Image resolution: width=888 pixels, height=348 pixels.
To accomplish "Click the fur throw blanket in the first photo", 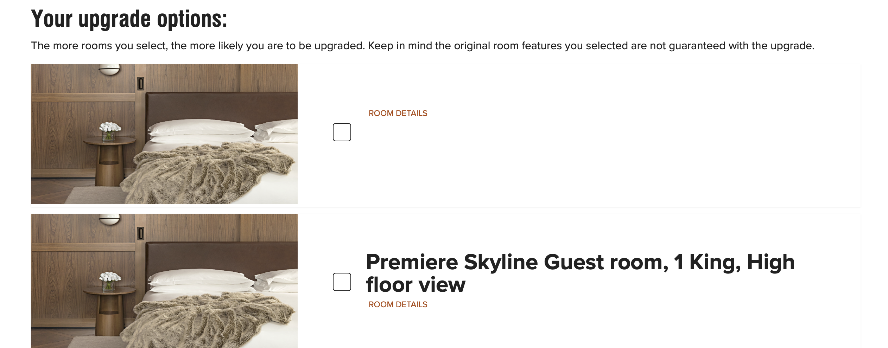I will 211,172.
